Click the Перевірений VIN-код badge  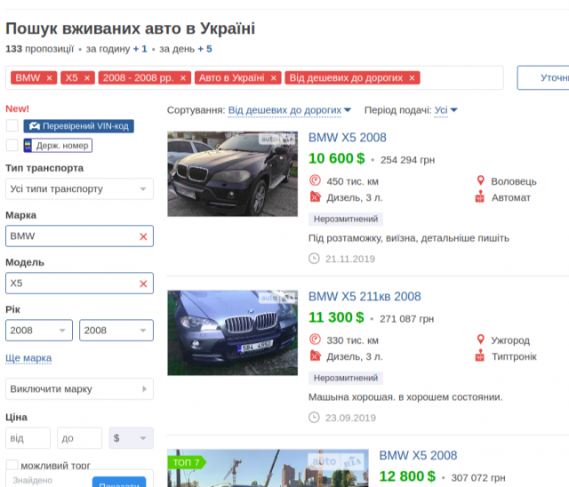(79, 126)
